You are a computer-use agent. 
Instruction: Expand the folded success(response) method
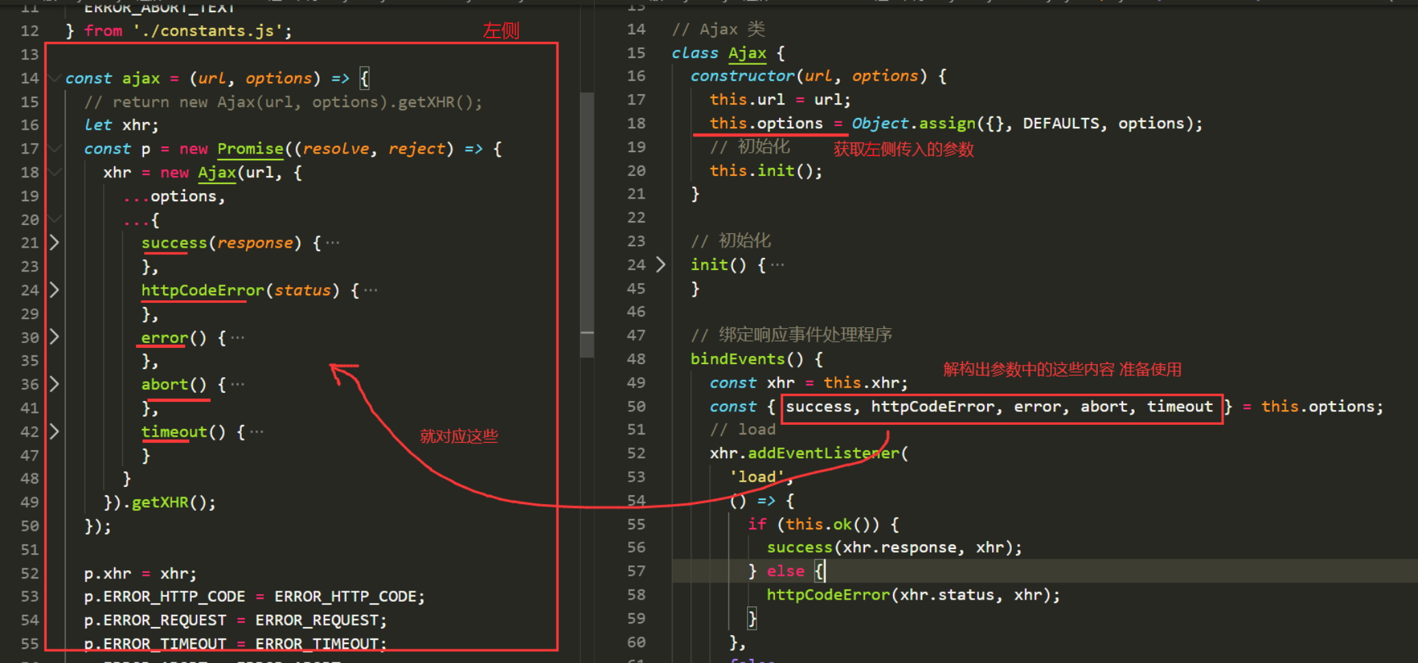coord(54,243)
